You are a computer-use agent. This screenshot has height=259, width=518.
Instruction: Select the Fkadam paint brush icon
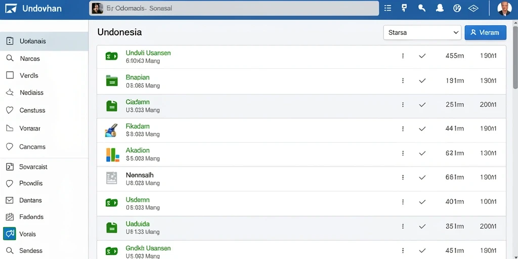point(111,130)
